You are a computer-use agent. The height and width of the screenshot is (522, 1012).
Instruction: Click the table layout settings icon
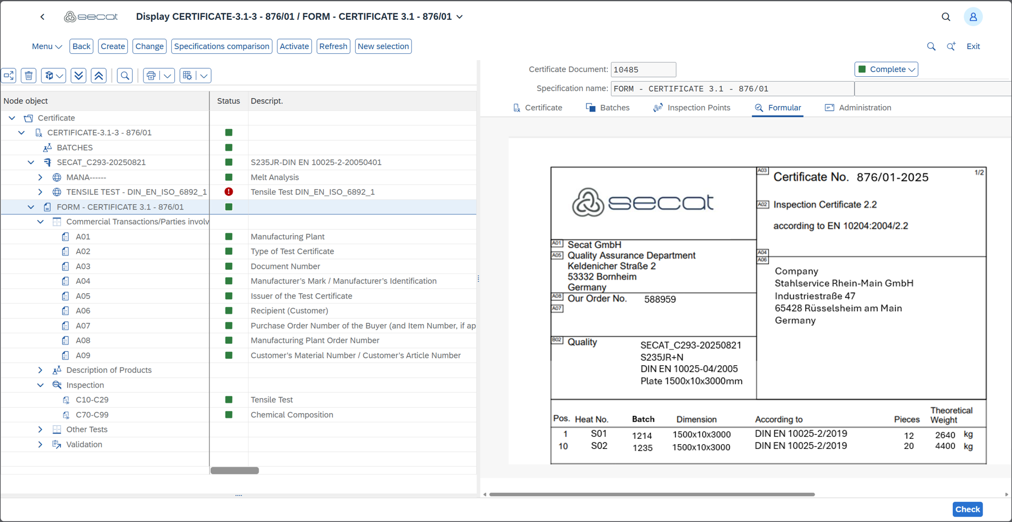[187, 76]
